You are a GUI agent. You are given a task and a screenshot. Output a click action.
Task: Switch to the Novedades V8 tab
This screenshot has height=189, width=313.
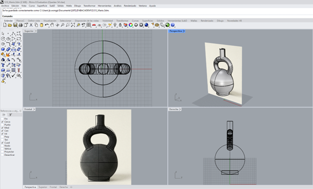[234, 21]
